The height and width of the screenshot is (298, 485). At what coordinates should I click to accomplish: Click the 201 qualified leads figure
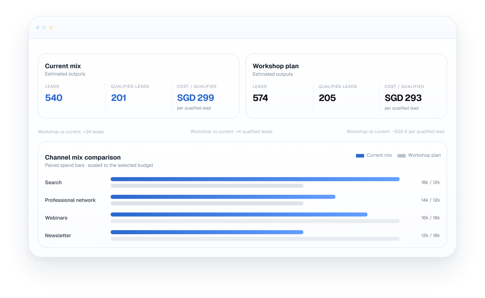click(x=118, y=98)
